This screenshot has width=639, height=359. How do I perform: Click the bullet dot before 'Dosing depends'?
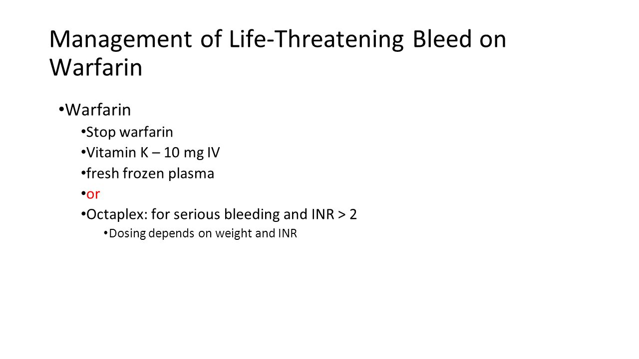coord(105,233)
